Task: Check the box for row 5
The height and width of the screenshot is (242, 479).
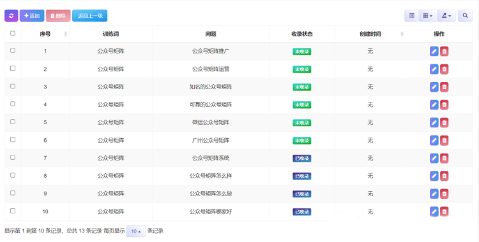Action: click(13, 122)
